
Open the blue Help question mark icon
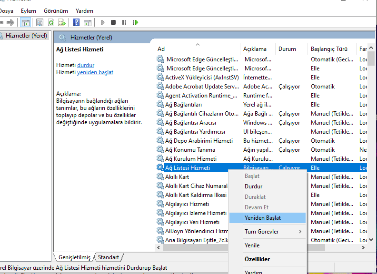pyautogui.click(x=76, y=22)
